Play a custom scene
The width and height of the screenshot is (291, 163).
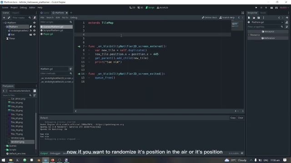[276, 8]
